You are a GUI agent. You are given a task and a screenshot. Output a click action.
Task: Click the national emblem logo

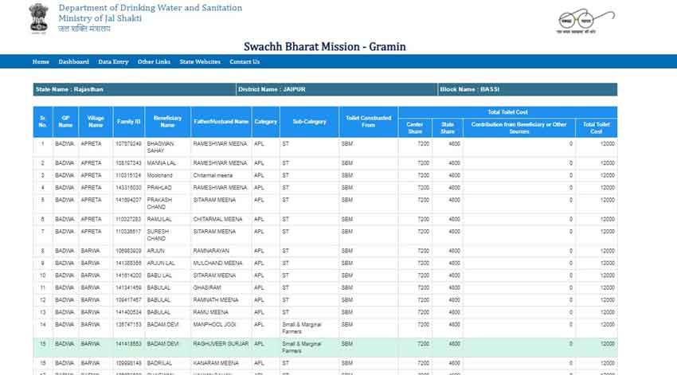(38, 18)
